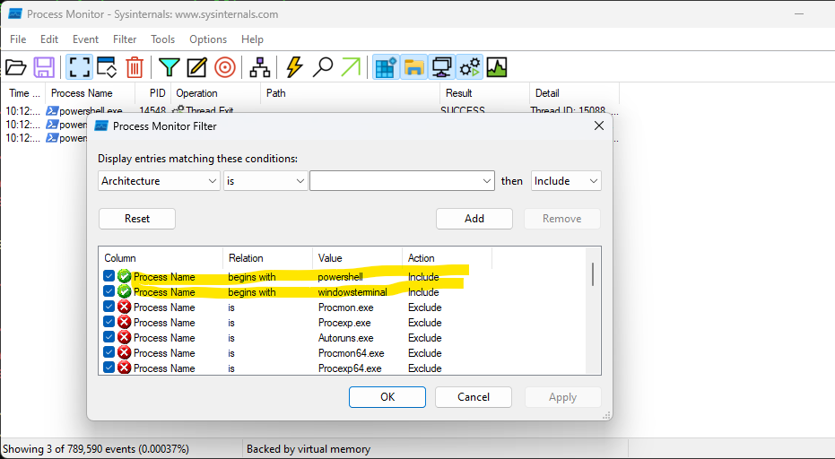
Task: Open the Architecture column dropdown
Action: 159,181
